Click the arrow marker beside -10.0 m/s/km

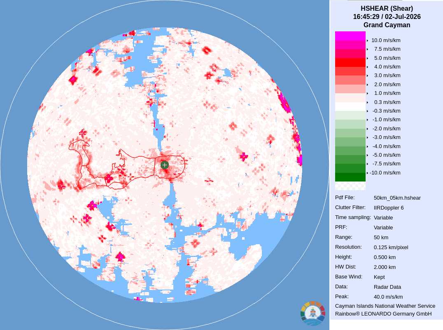[x=367, y=173]
